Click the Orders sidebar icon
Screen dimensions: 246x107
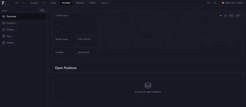coord(3,30)
